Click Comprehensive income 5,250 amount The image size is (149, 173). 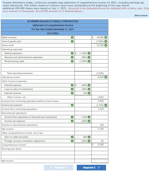point(100,145)
